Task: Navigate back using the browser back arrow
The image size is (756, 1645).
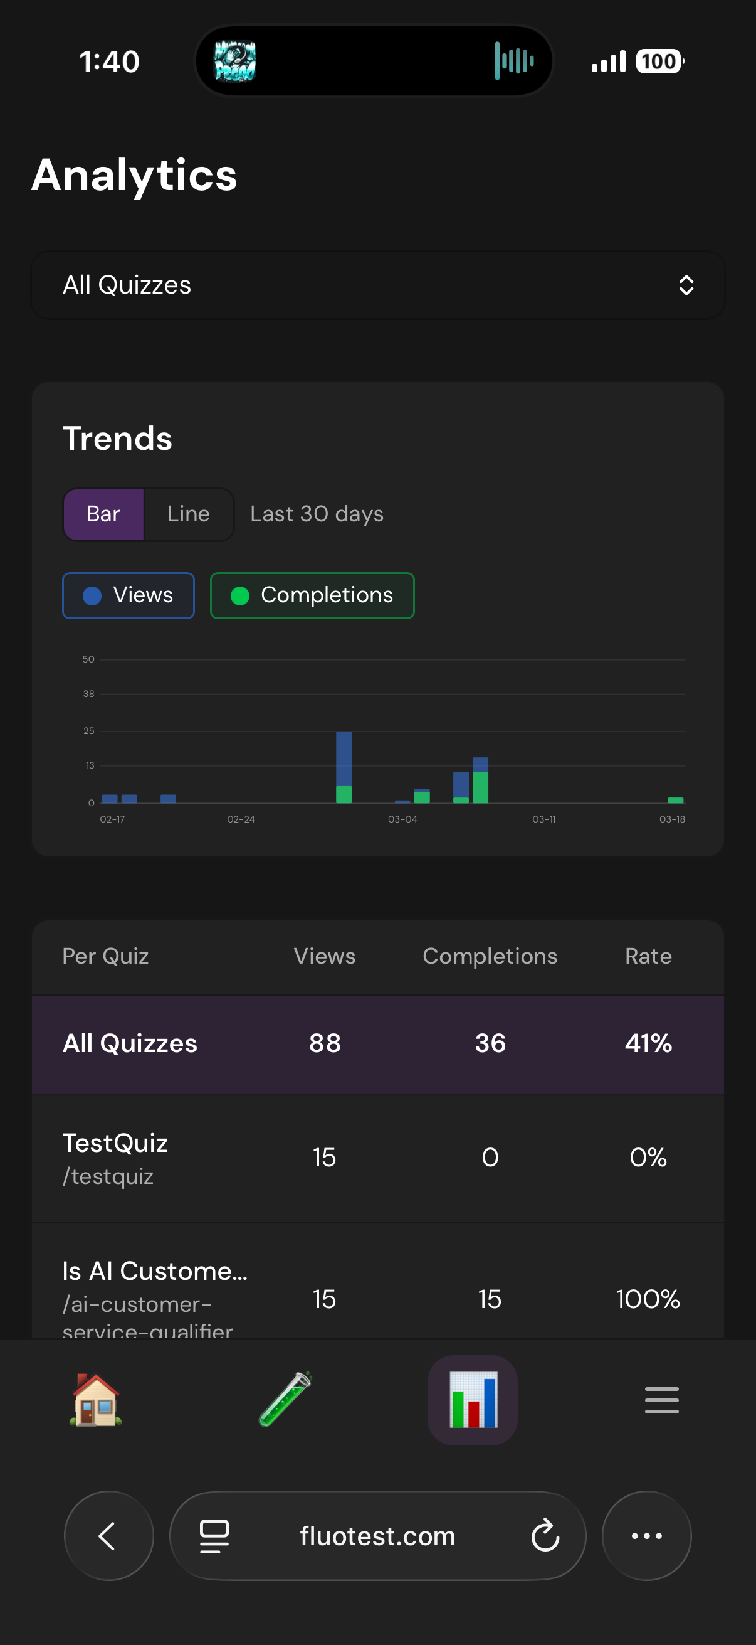Action: [x=108, y=1536]
